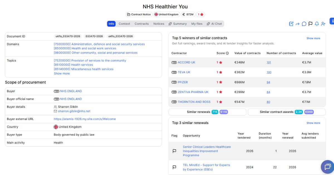334x175 pixels.
Task: Click the organisation icon beside PFIZER
Action: 174,82
